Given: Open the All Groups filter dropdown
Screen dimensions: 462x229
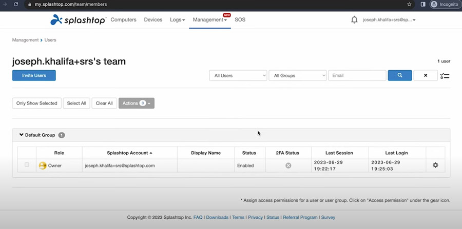Looking at the screenshot, I should pyautogui.click(x=298, y=75).
